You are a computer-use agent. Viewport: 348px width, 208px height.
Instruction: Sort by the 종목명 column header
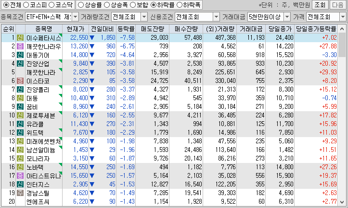tap(44, 29)
